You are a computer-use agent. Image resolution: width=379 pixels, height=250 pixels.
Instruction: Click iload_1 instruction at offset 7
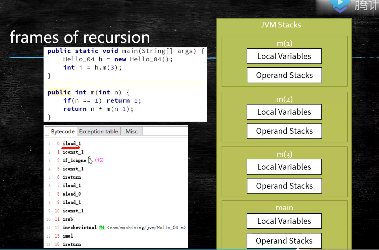click(72, 186)
